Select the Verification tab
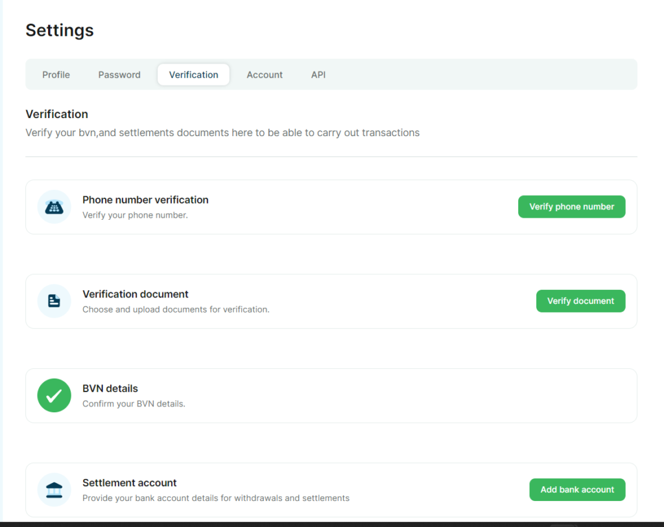Screen dimensions: 664x527 coord(193,75)
